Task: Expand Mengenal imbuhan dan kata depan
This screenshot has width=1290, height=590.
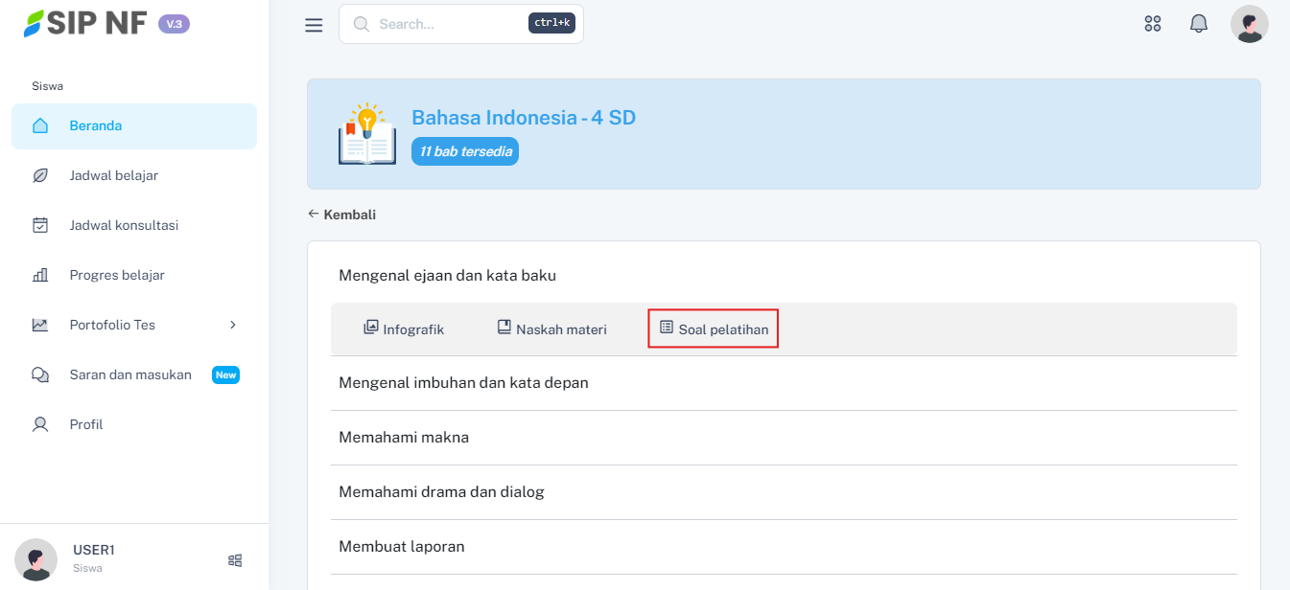Action: (463, 383)
